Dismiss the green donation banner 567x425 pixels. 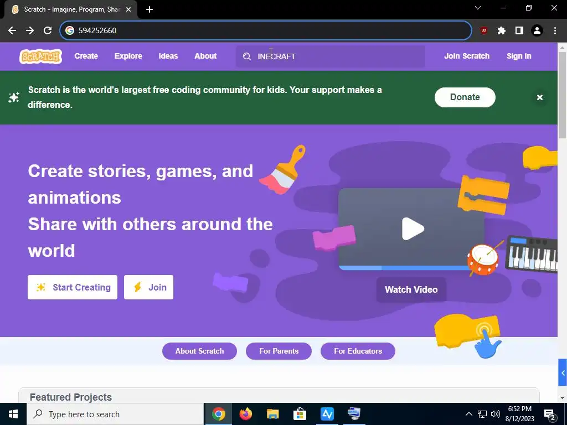click(x=539, y=97)
